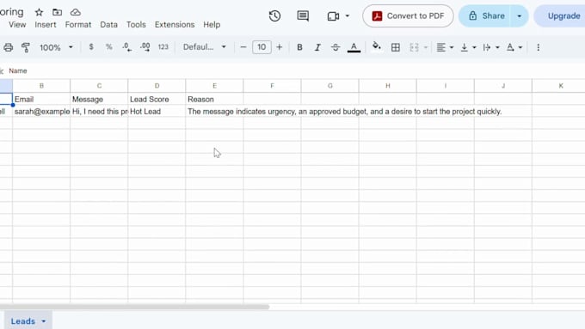Format as percent
This screenshot has width=585, height=329.
(x=108, y=47)
